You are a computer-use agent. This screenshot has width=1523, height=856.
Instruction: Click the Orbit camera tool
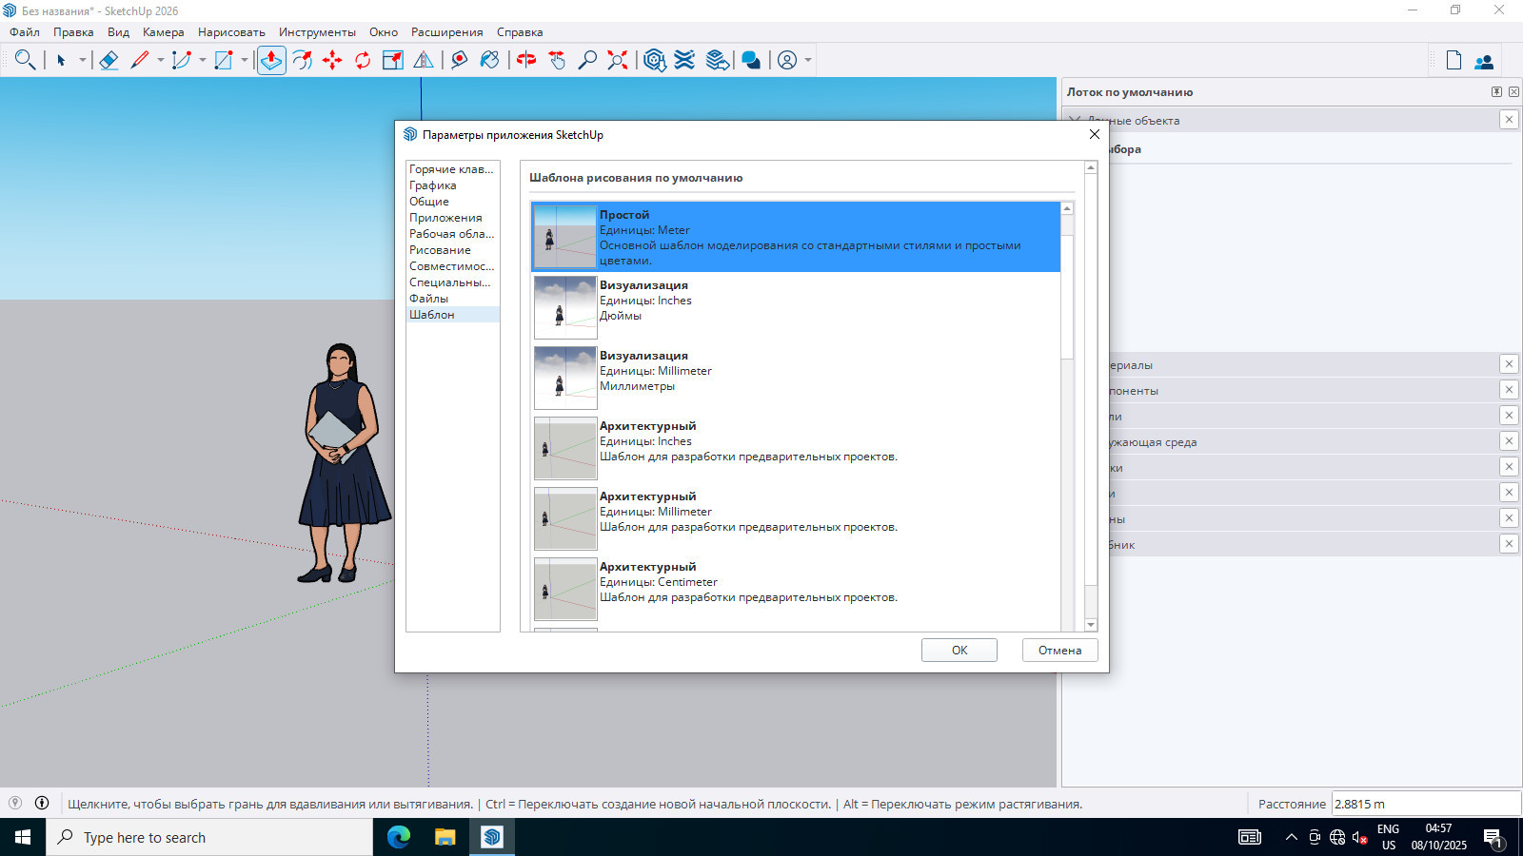tap(526, 60)
